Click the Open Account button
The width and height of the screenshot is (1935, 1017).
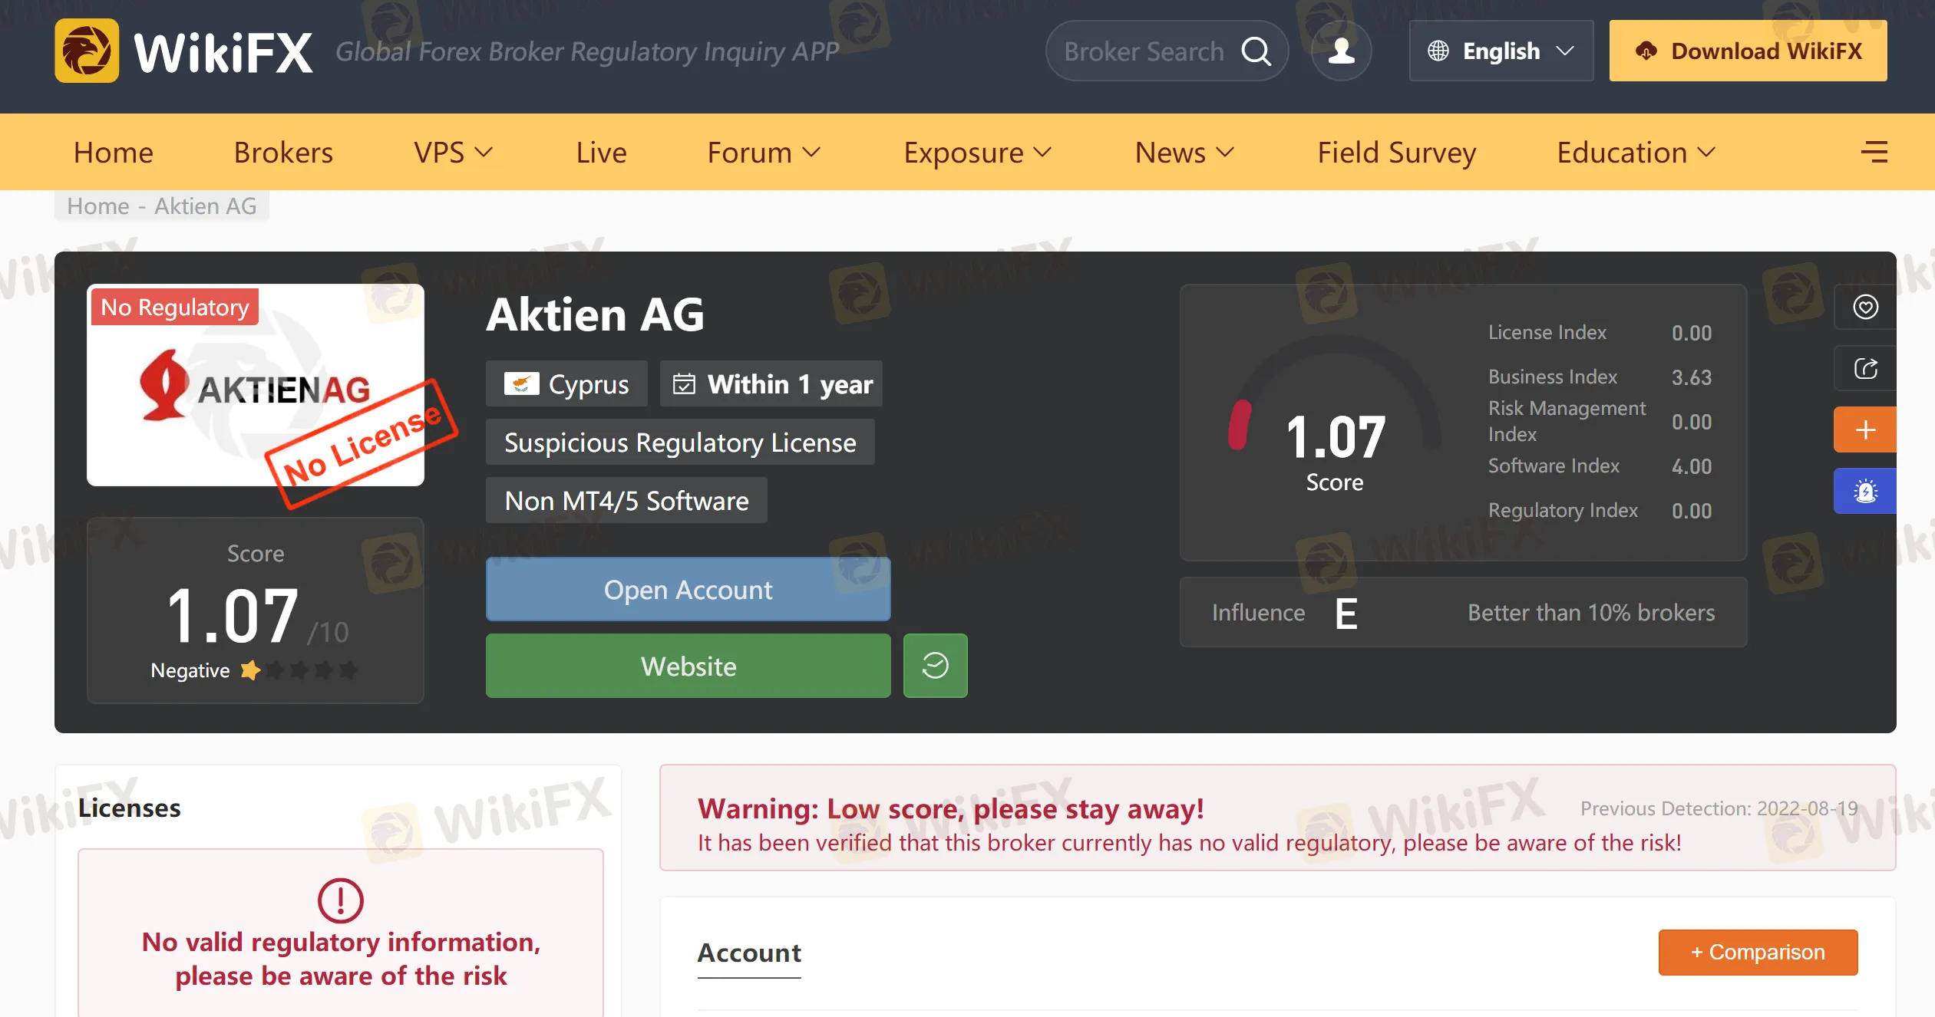(688, 589)
